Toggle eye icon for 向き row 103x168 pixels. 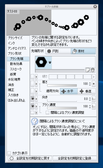[x=32, y=99]
